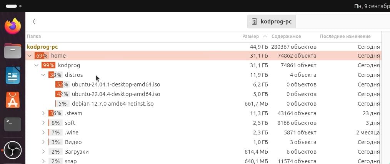Open the date and time in top bar

372,6
